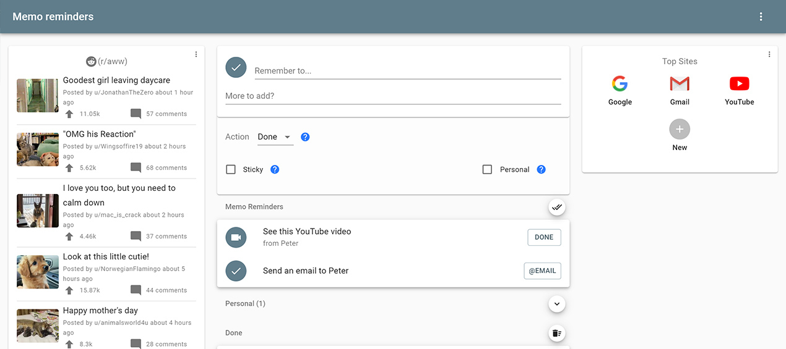
Task: Click the help icon beside Action dropdown
Action: (305, 137)
